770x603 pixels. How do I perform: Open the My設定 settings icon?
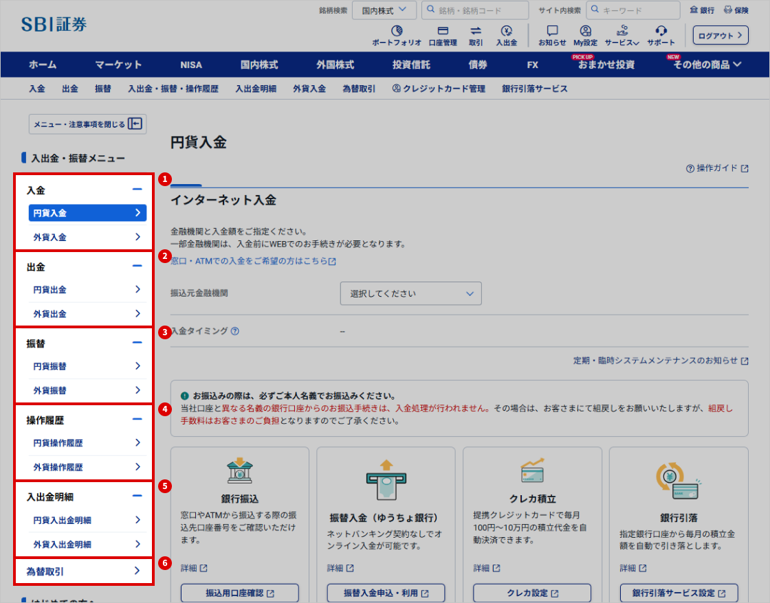pyautogui.click(x=585, y=31)
